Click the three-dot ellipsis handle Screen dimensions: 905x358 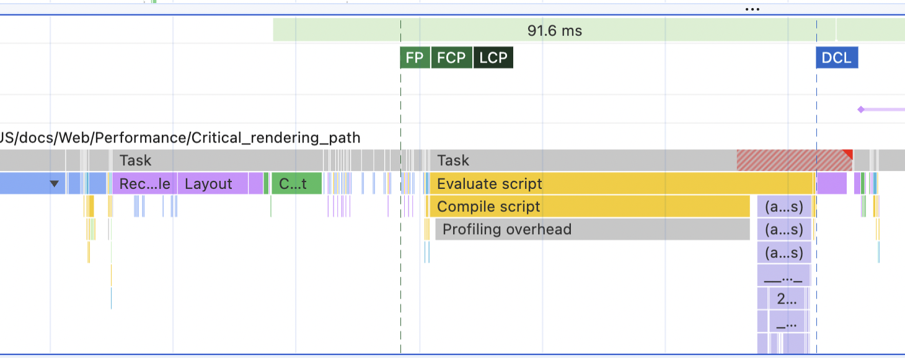752,9
